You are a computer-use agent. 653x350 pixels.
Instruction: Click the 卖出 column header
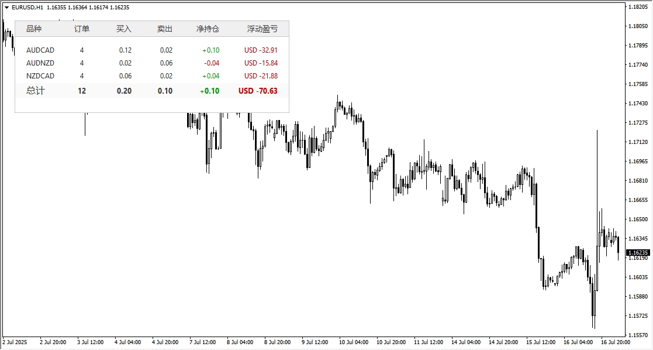(165, 29)
